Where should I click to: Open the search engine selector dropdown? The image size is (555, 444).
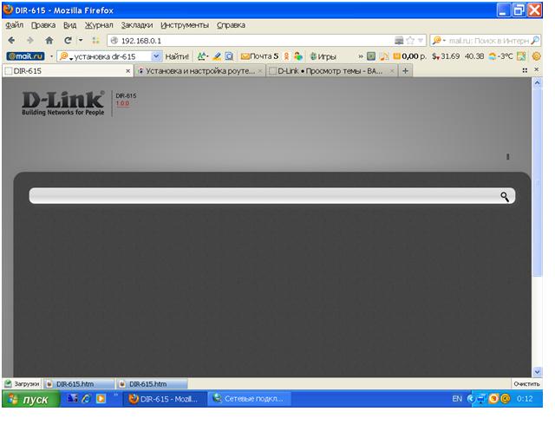tap(439, 41)
